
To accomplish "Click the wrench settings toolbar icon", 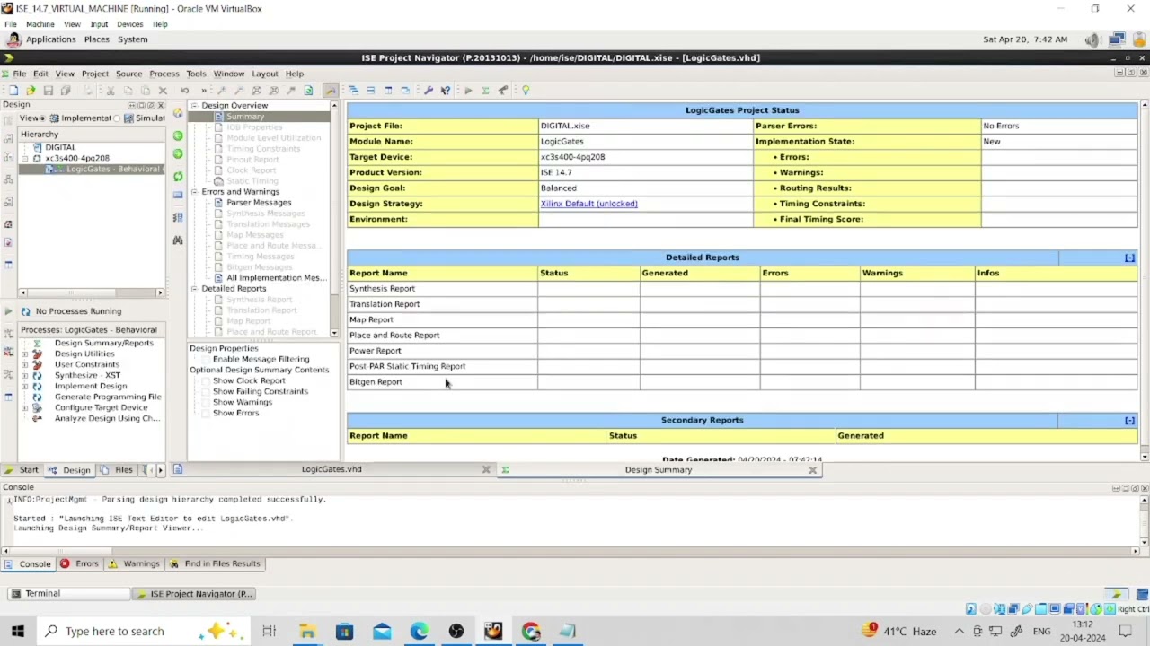I will point(429,91).
